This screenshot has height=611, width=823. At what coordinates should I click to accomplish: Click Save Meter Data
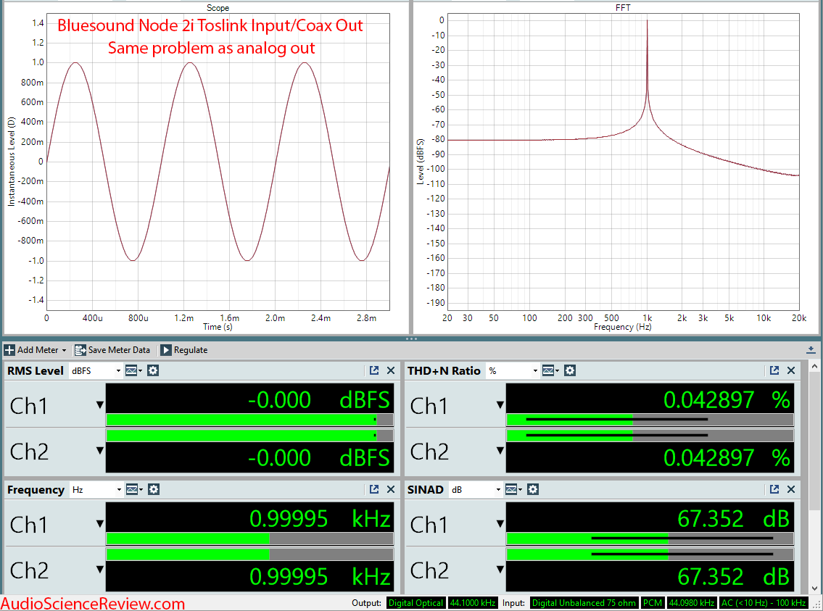[x=112, y=350]
